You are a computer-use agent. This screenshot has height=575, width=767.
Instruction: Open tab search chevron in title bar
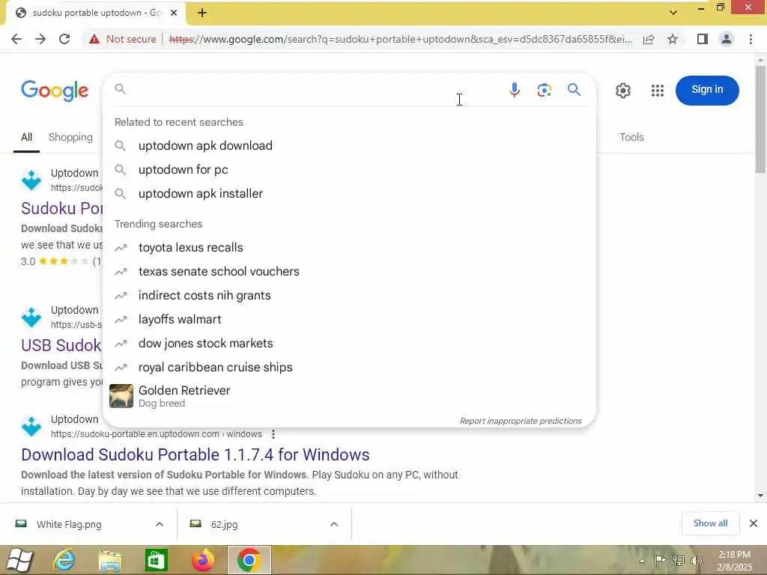pos(673,13)
